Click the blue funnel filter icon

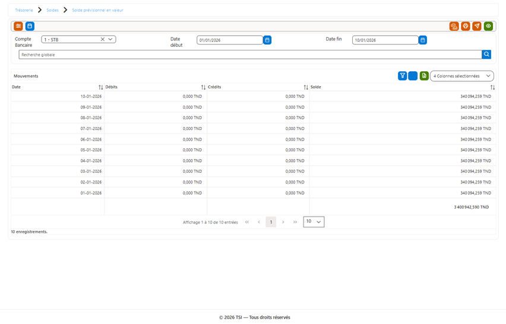point(403,76)
